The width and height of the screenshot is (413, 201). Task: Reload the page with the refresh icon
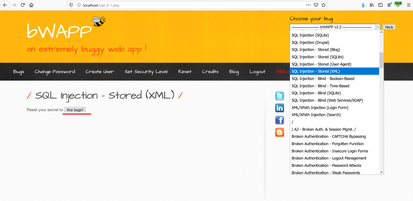click(23, 5)
